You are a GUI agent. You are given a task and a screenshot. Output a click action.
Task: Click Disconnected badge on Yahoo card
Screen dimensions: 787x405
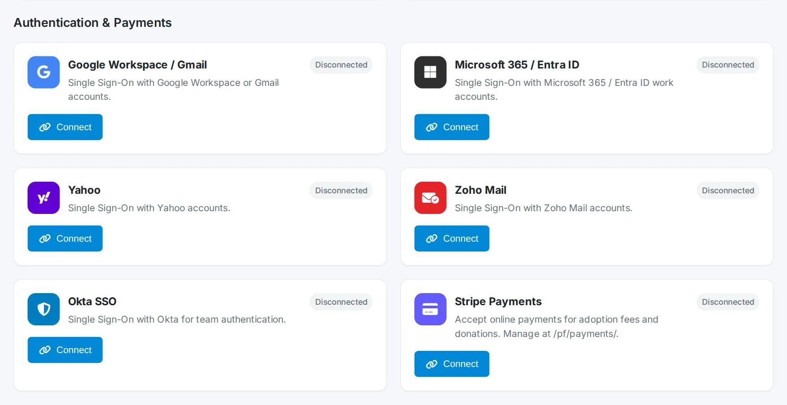(341, 191)
